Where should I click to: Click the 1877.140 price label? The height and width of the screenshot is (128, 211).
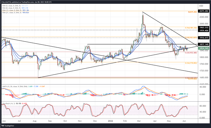click(204, 44)
